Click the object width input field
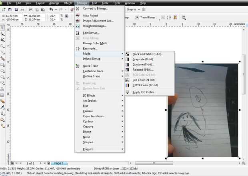The height and width of the screenshot is (176, 248). (x=36, y=16)
